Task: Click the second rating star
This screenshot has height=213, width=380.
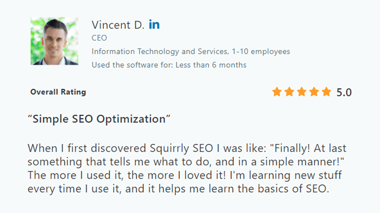Action: [289, 92]
